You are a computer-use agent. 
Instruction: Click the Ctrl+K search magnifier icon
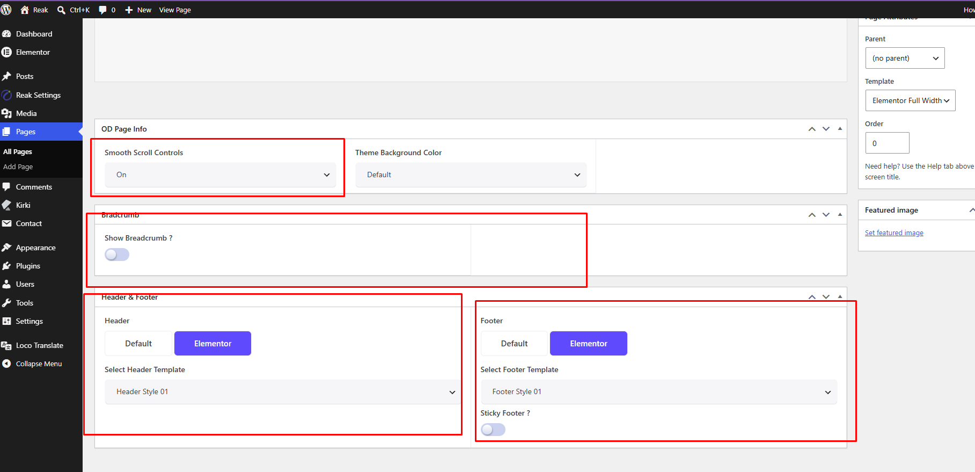[61, 10]
